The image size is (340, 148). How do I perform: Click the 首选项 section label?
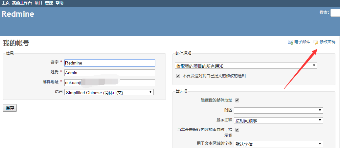pyautogui.click(x=181, y=91)
